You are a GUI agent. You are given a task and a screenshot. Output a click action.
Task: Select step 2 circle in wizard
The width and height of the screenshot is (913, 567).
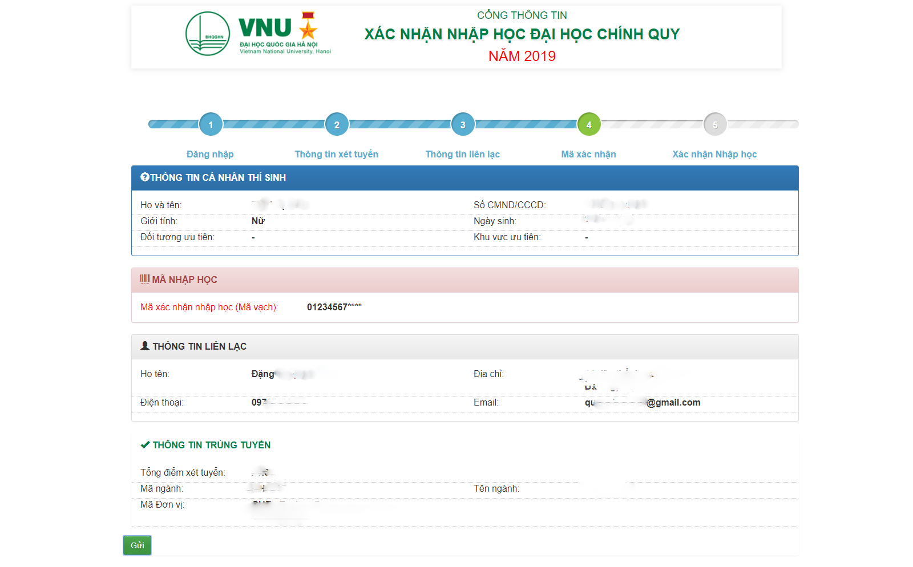(x=337, y=124)
